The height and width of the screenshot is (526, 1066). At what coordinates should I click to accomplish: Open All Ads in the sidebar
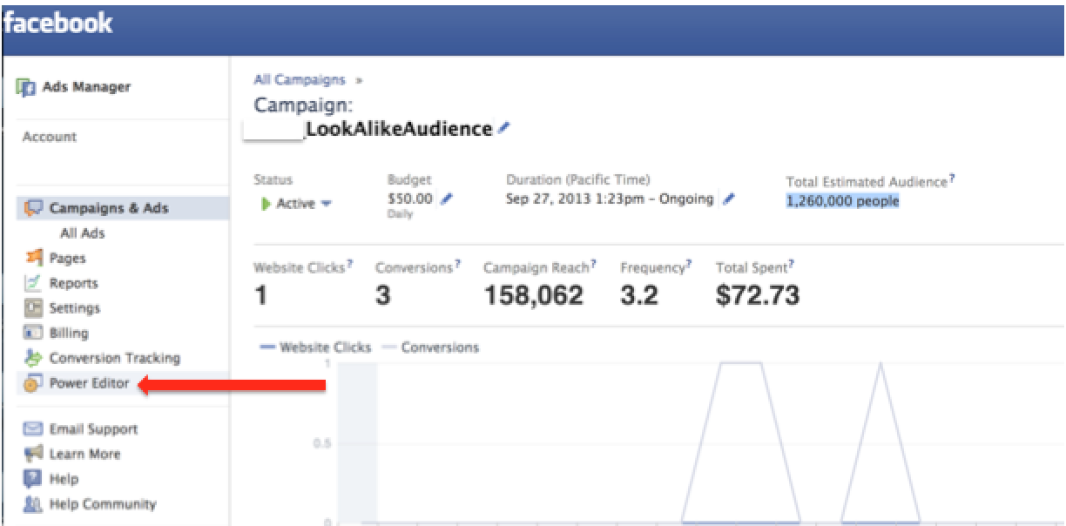click(x=82, y=233)
